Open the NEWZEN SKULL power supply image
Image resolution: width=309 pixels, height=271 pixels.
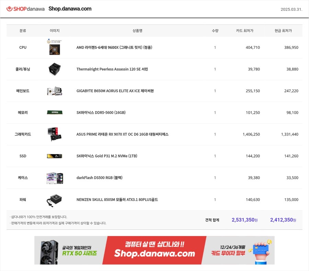pos(54,200)
